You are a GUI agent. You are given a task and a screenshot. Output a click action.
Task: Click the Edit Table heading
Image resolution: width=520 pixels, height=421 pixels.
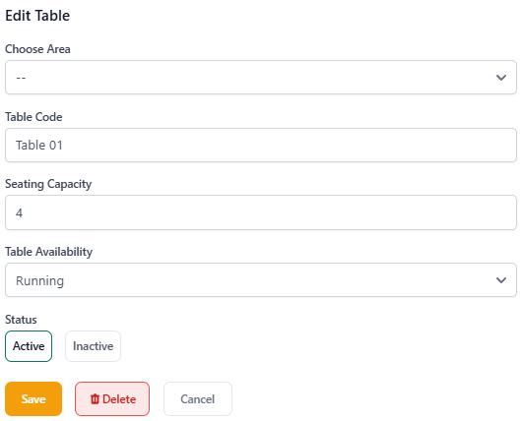click(37, 16)
